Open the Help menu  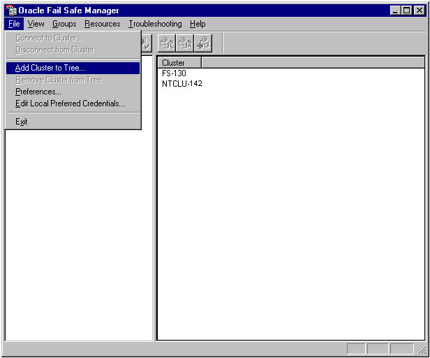tap(198, 24)
